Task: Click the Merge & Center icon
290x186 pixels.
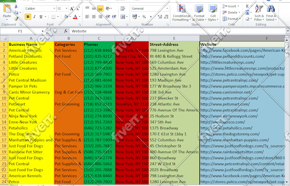Action: (123, 17)
